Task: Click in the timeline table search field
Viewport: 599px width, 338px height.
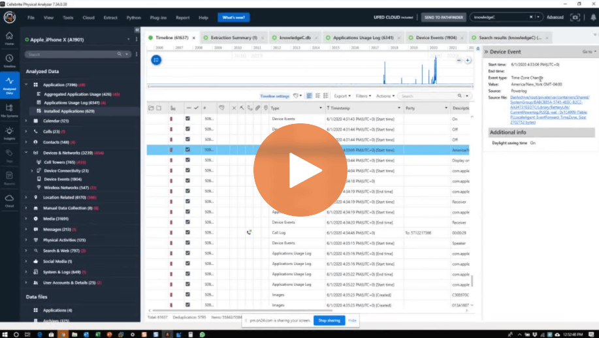Action: [x=429, y=96]
